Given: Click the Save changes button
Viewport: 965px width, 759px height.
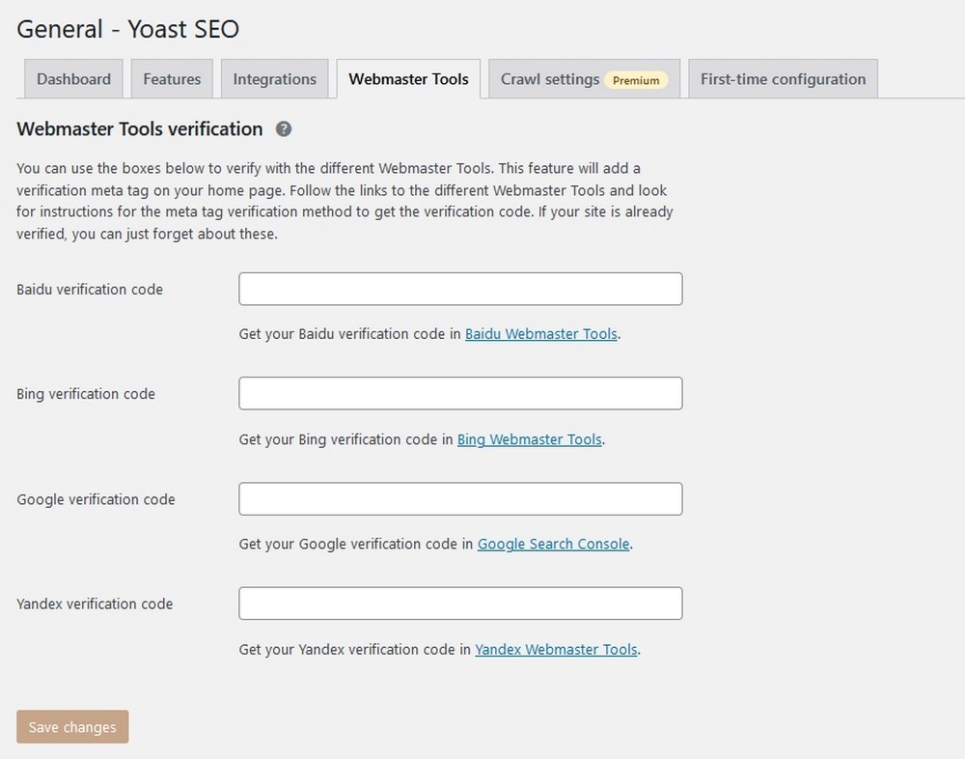Looking at the screenshot, I should pos(72,727).
